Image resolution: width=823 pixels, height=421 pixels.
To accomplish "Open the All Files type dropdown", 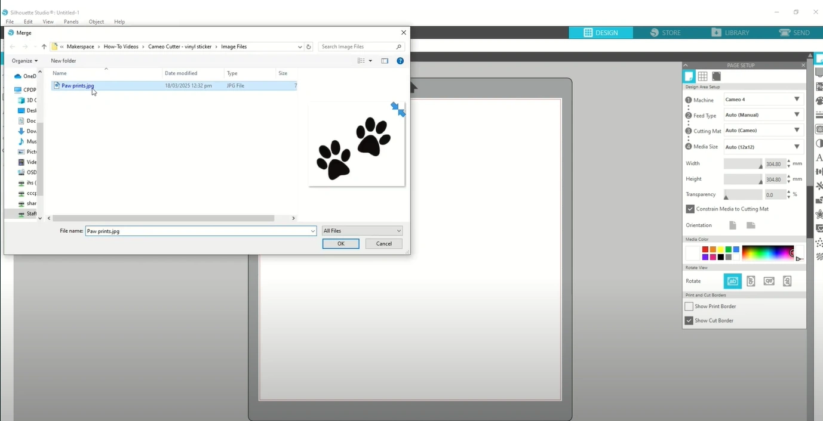I will coord(362,231).
